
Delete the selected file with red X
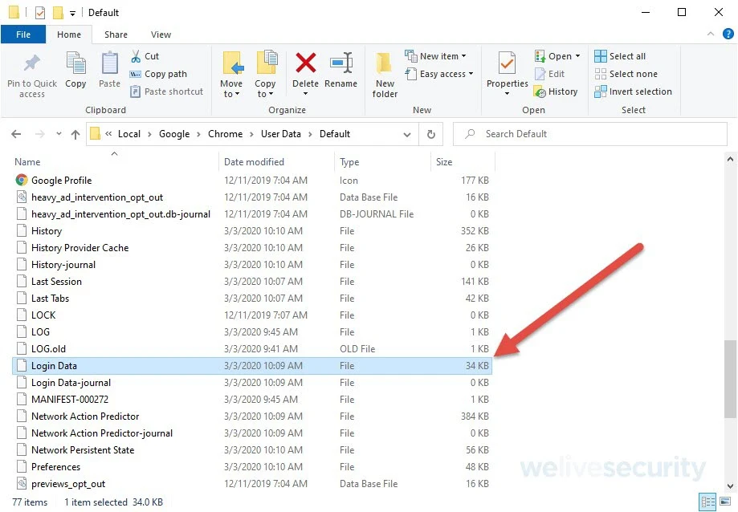pyautogui.click(x=305, y=73)
